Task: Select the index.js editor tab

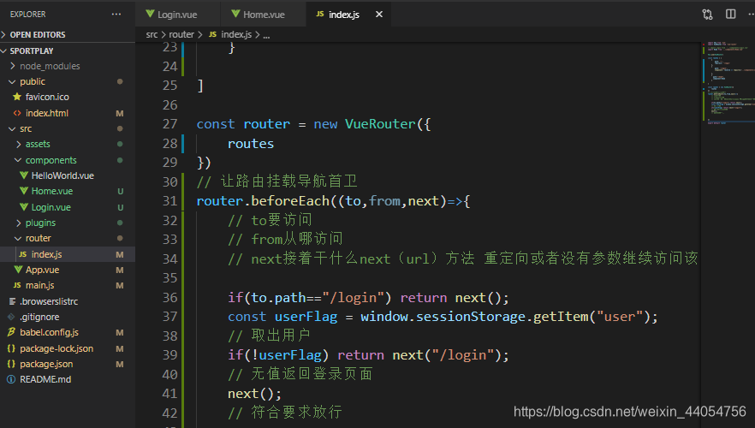Action: coord(348,15)
